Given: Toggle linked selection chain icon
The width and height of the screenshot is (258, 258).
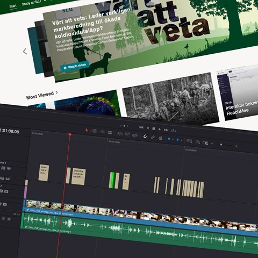Looking at the screenshot, I should coord(153,137).
